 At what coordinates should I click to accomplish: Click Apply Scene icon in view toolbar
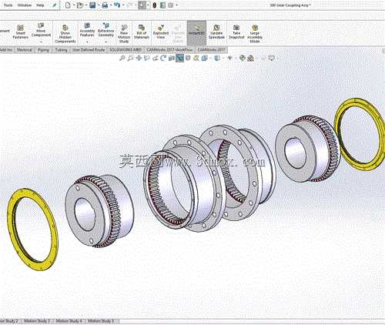pyautogui.click(x=250, y=59)
